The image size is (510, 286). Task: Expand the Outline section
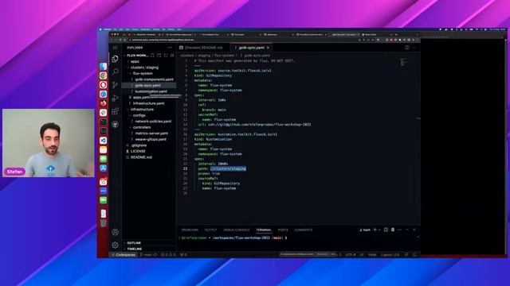134,243
